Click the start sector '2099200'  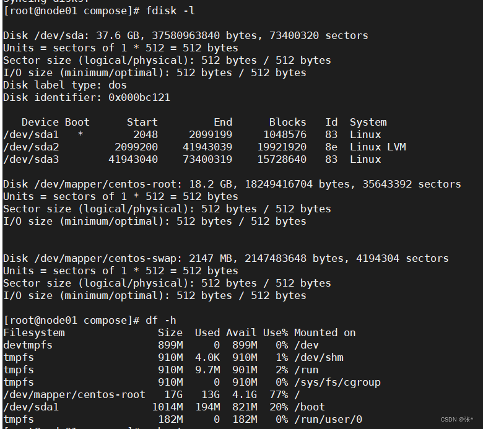(136, 147)
